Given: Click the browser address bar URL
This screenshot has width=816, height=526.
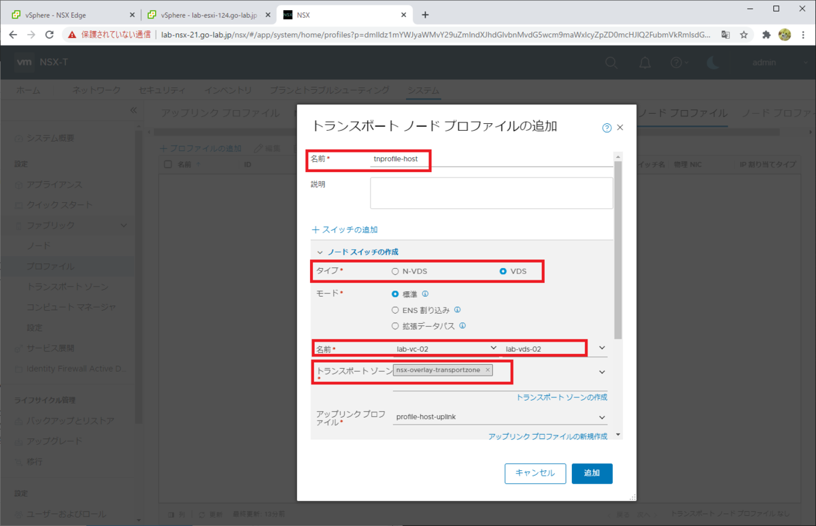Looking at the screenshot, I should point(435,34).
